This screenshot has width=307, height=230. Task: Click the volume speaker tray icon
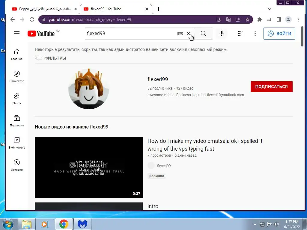[x=277, y=224]
